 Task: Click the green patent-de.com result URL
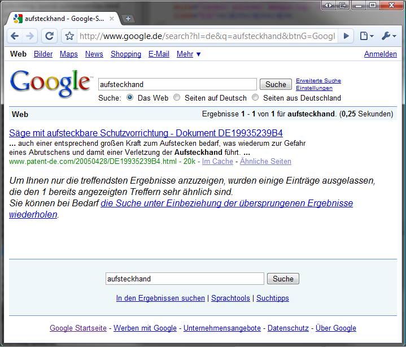[93, 161]
